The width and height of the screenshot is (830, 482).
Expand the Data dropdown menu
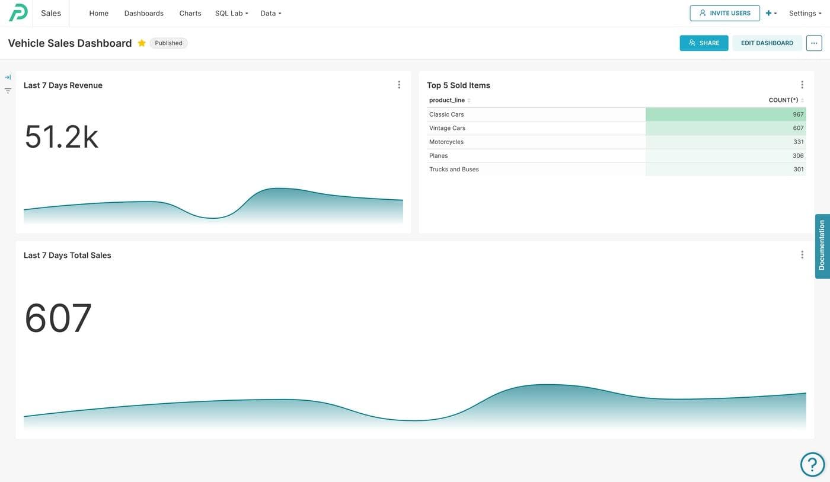coord(270,13)
